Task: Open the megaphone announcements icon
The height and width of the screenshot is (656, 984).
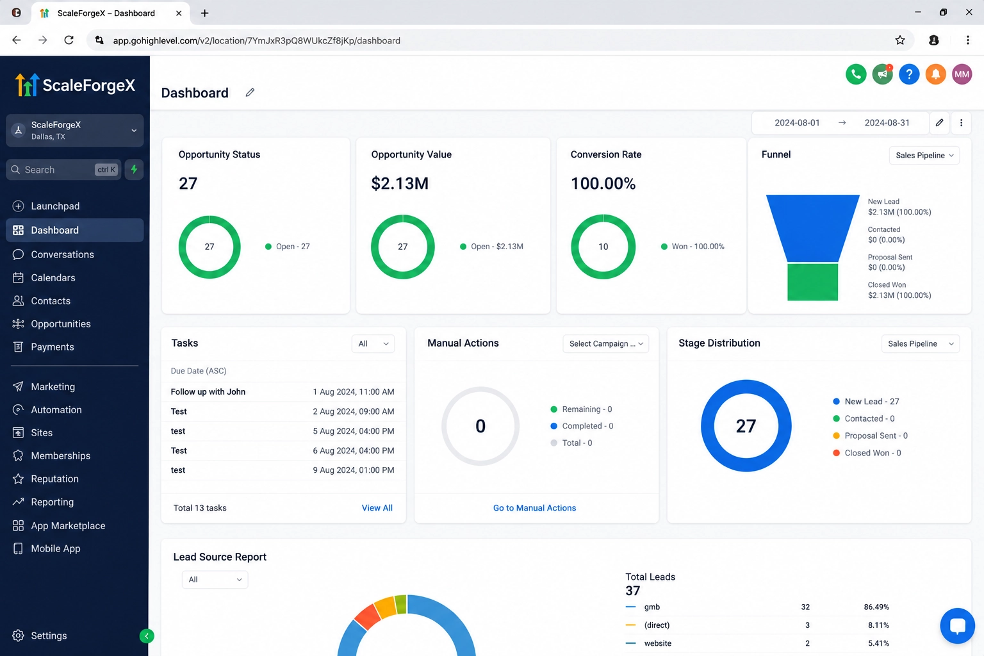Action: click(x=883, y=74)
